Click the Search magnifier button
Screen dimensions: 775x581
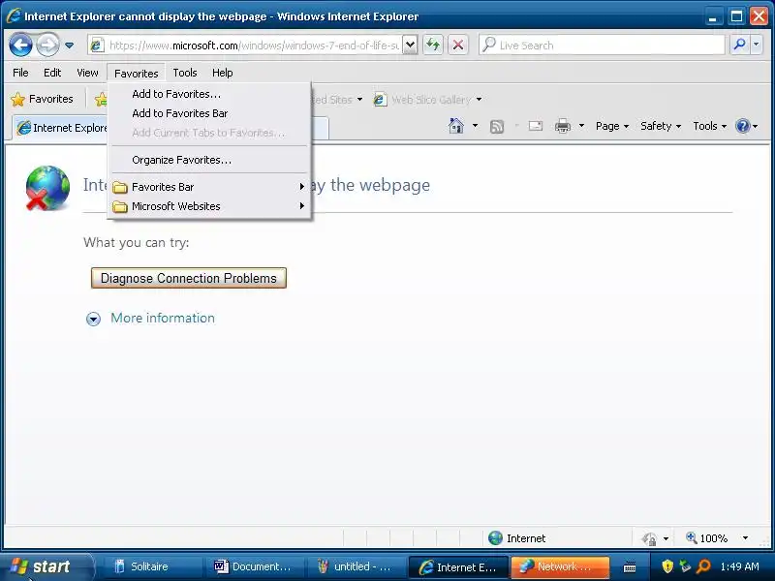click(739, 46)
